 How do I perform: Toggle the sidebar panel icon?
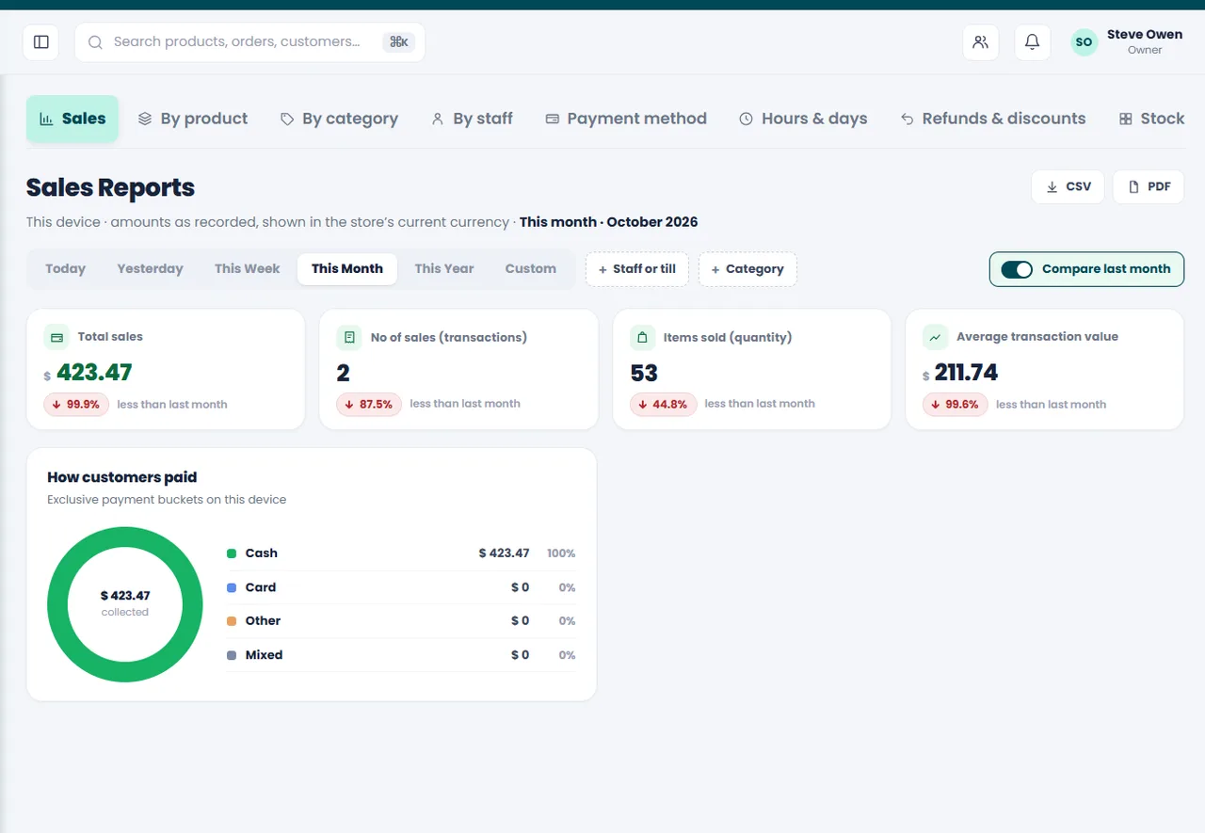(x=40, y=42)
